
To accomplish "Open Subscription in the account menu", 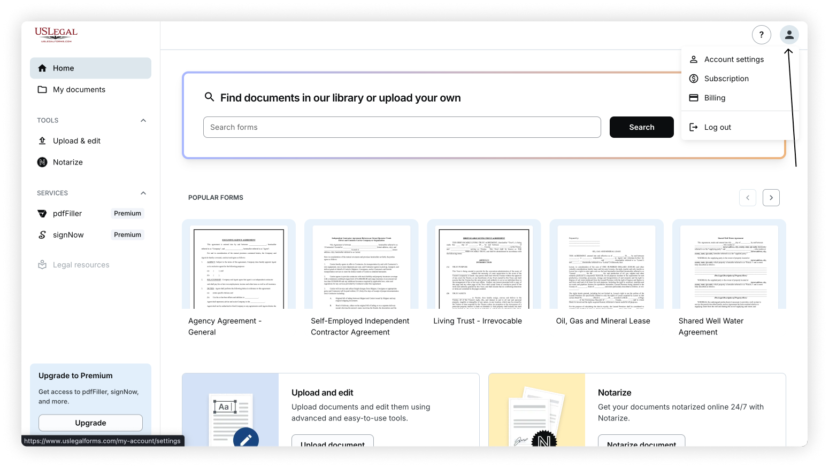I will point(726,79).
